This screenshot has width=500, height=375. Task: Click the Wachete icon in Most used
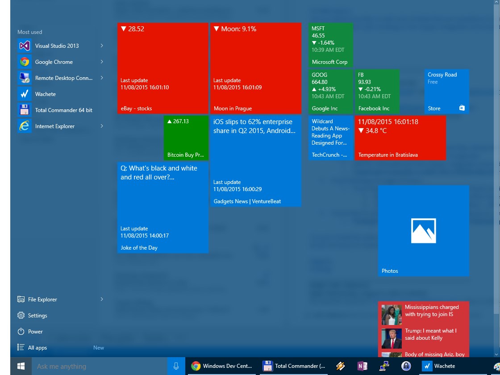point(24,94)
